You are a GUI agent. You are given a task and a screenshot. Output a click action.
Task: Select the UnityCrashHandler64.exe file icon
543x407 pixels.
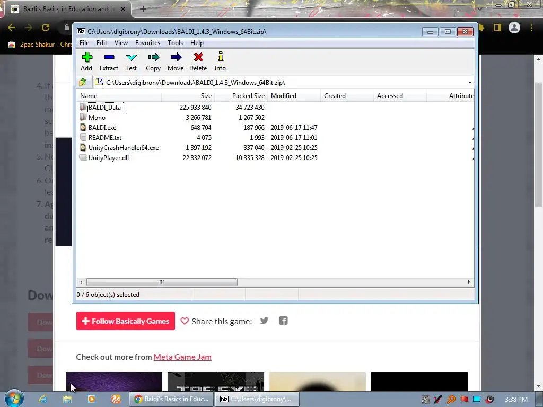[x=83, y=147]
